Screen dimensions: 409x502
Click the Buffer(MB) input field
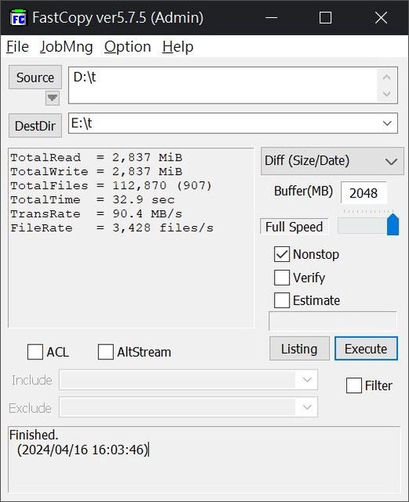[363, 193]
